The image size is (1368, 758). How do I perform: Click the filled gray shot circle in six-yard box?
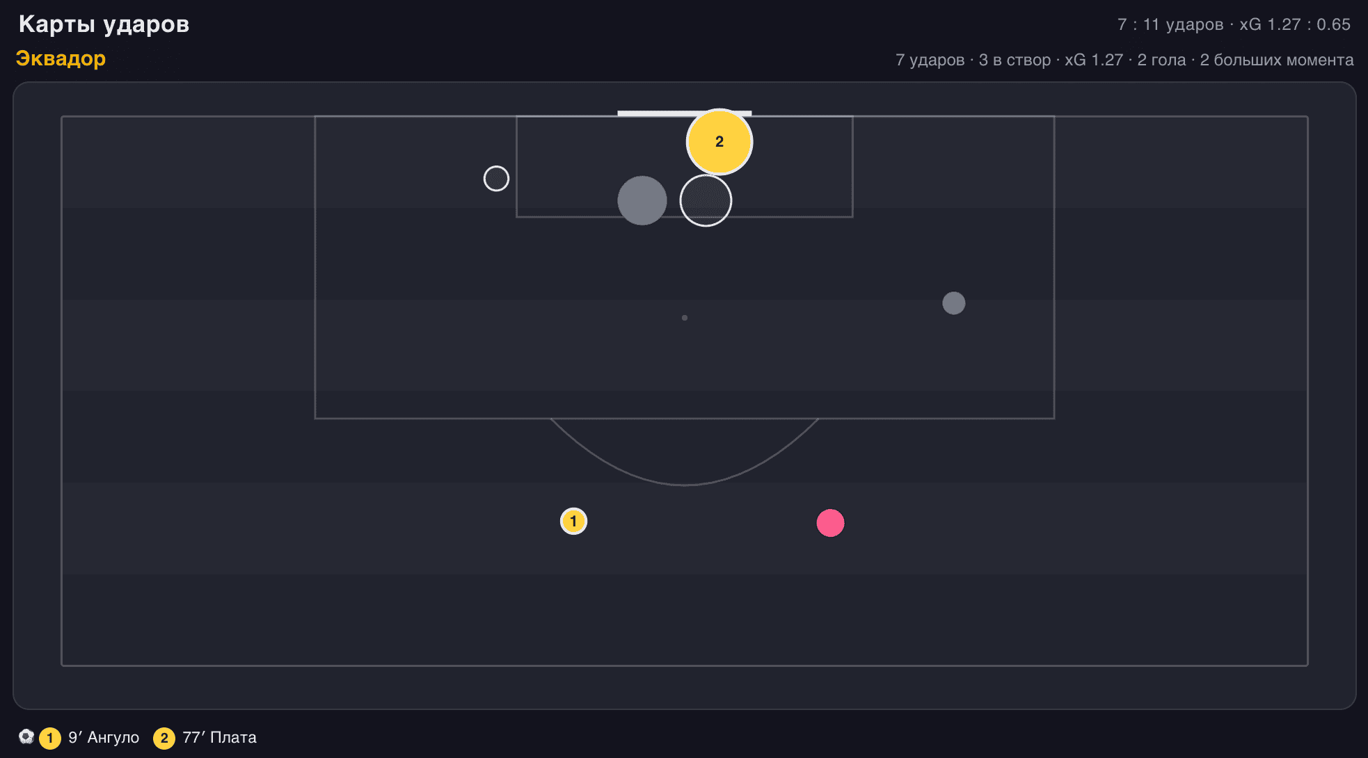tap(642, 200)
